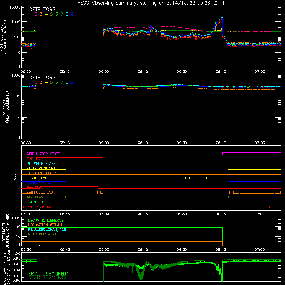This screenshot has height=285, width=285.
Task: Select dark green detector "7" in front segments legend
Action: click(x=62, y=14)
